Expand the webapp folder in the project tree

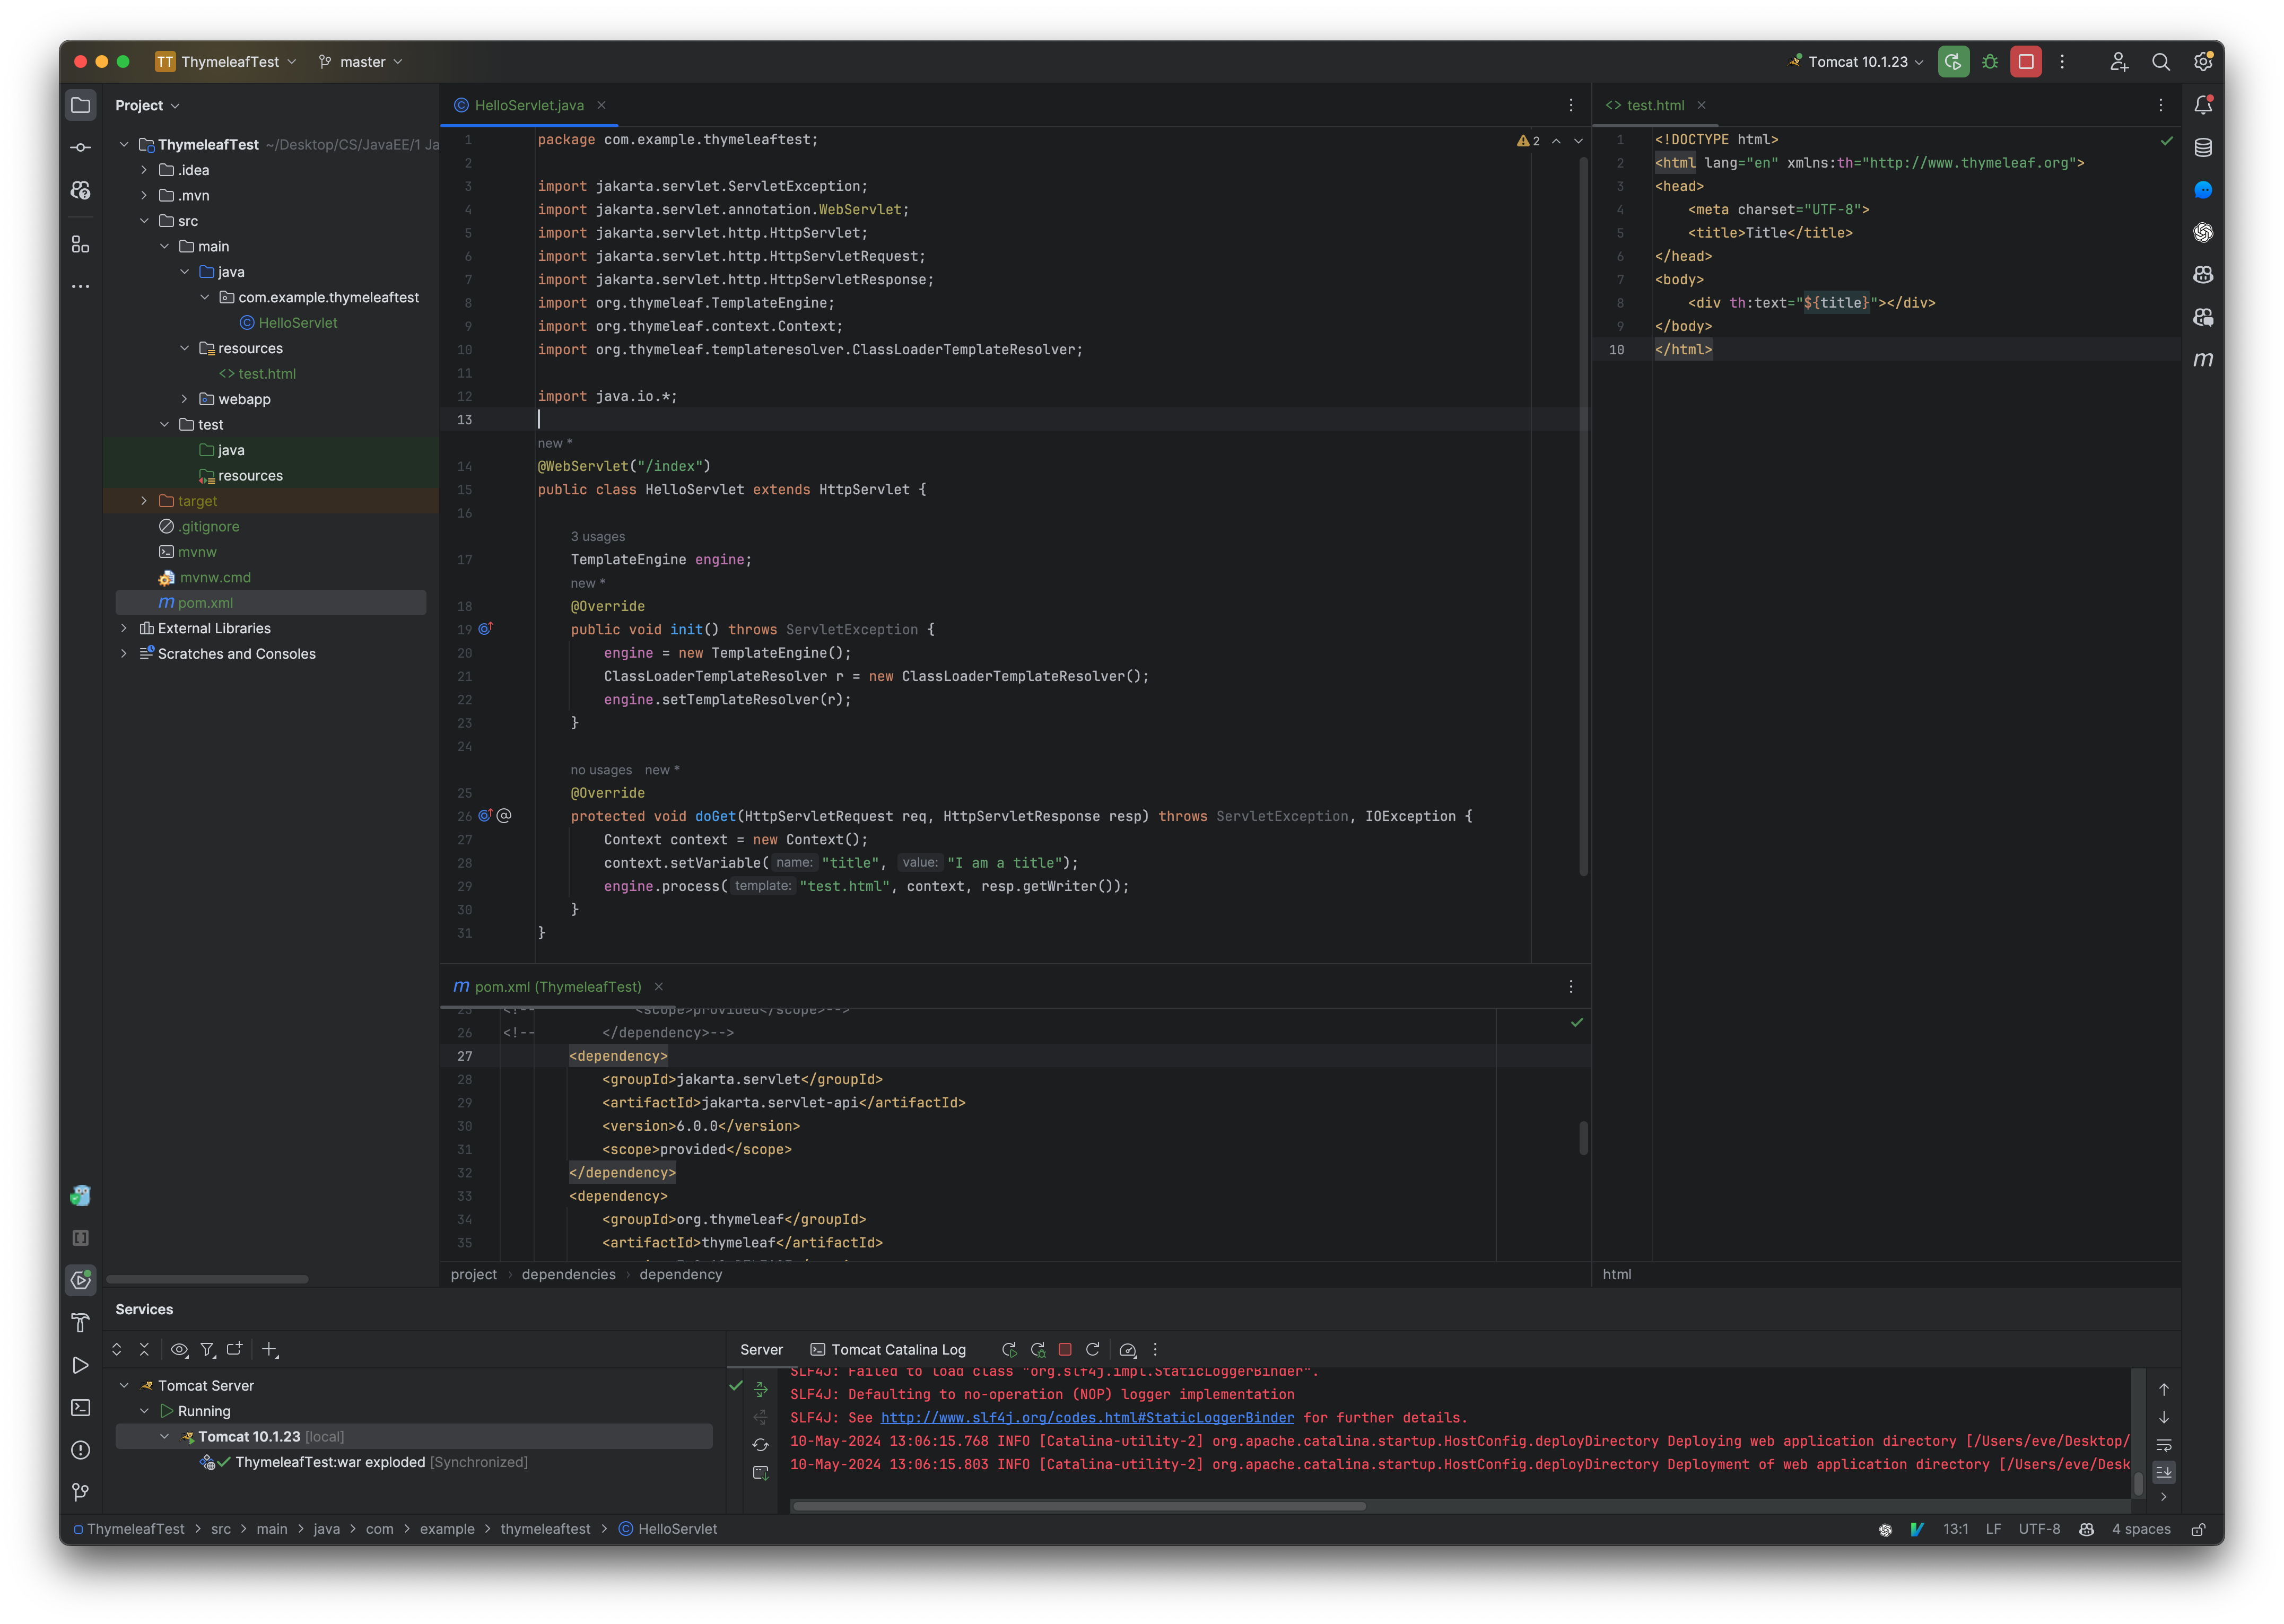[x=185, y=399]
